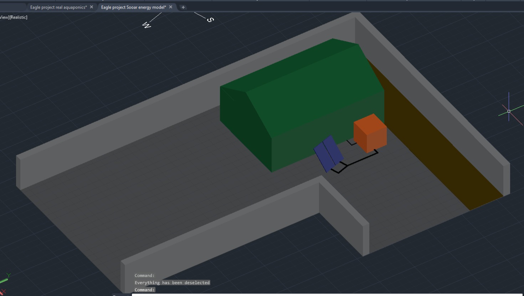Select the orange box 3D object

tap(370, 134)
